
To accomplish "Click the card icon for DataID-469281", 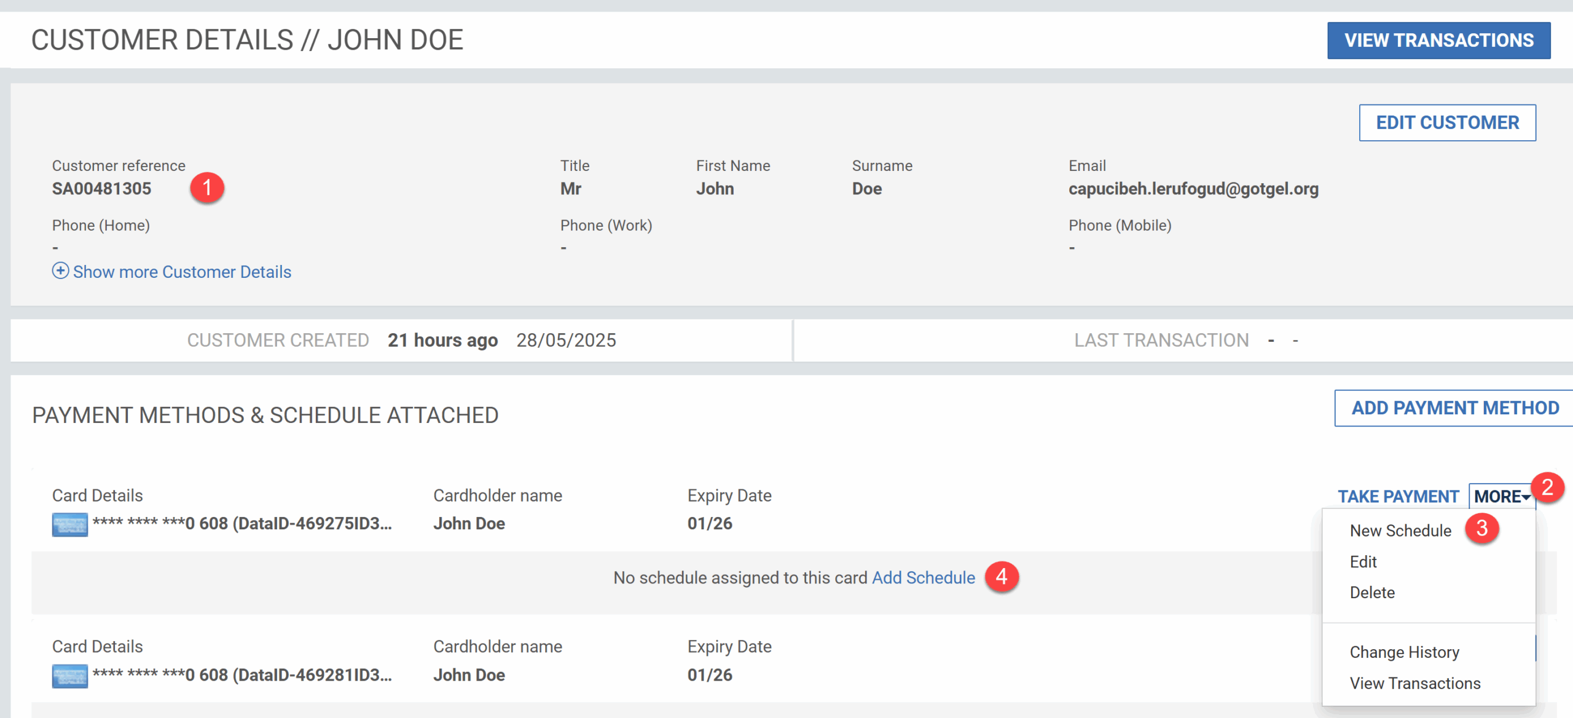I will pyautogui.click(x=70, y=676).
